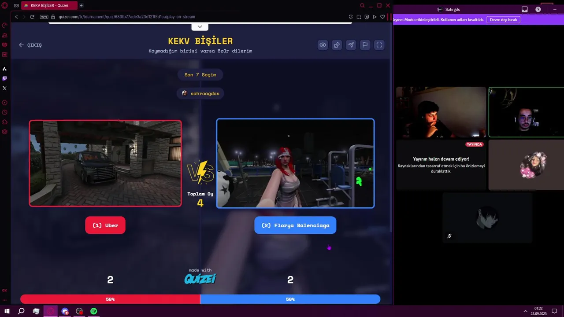Click Devre dışı bırak button in Discord
This screenshot has height=317, width=564.
pos(503,20)
